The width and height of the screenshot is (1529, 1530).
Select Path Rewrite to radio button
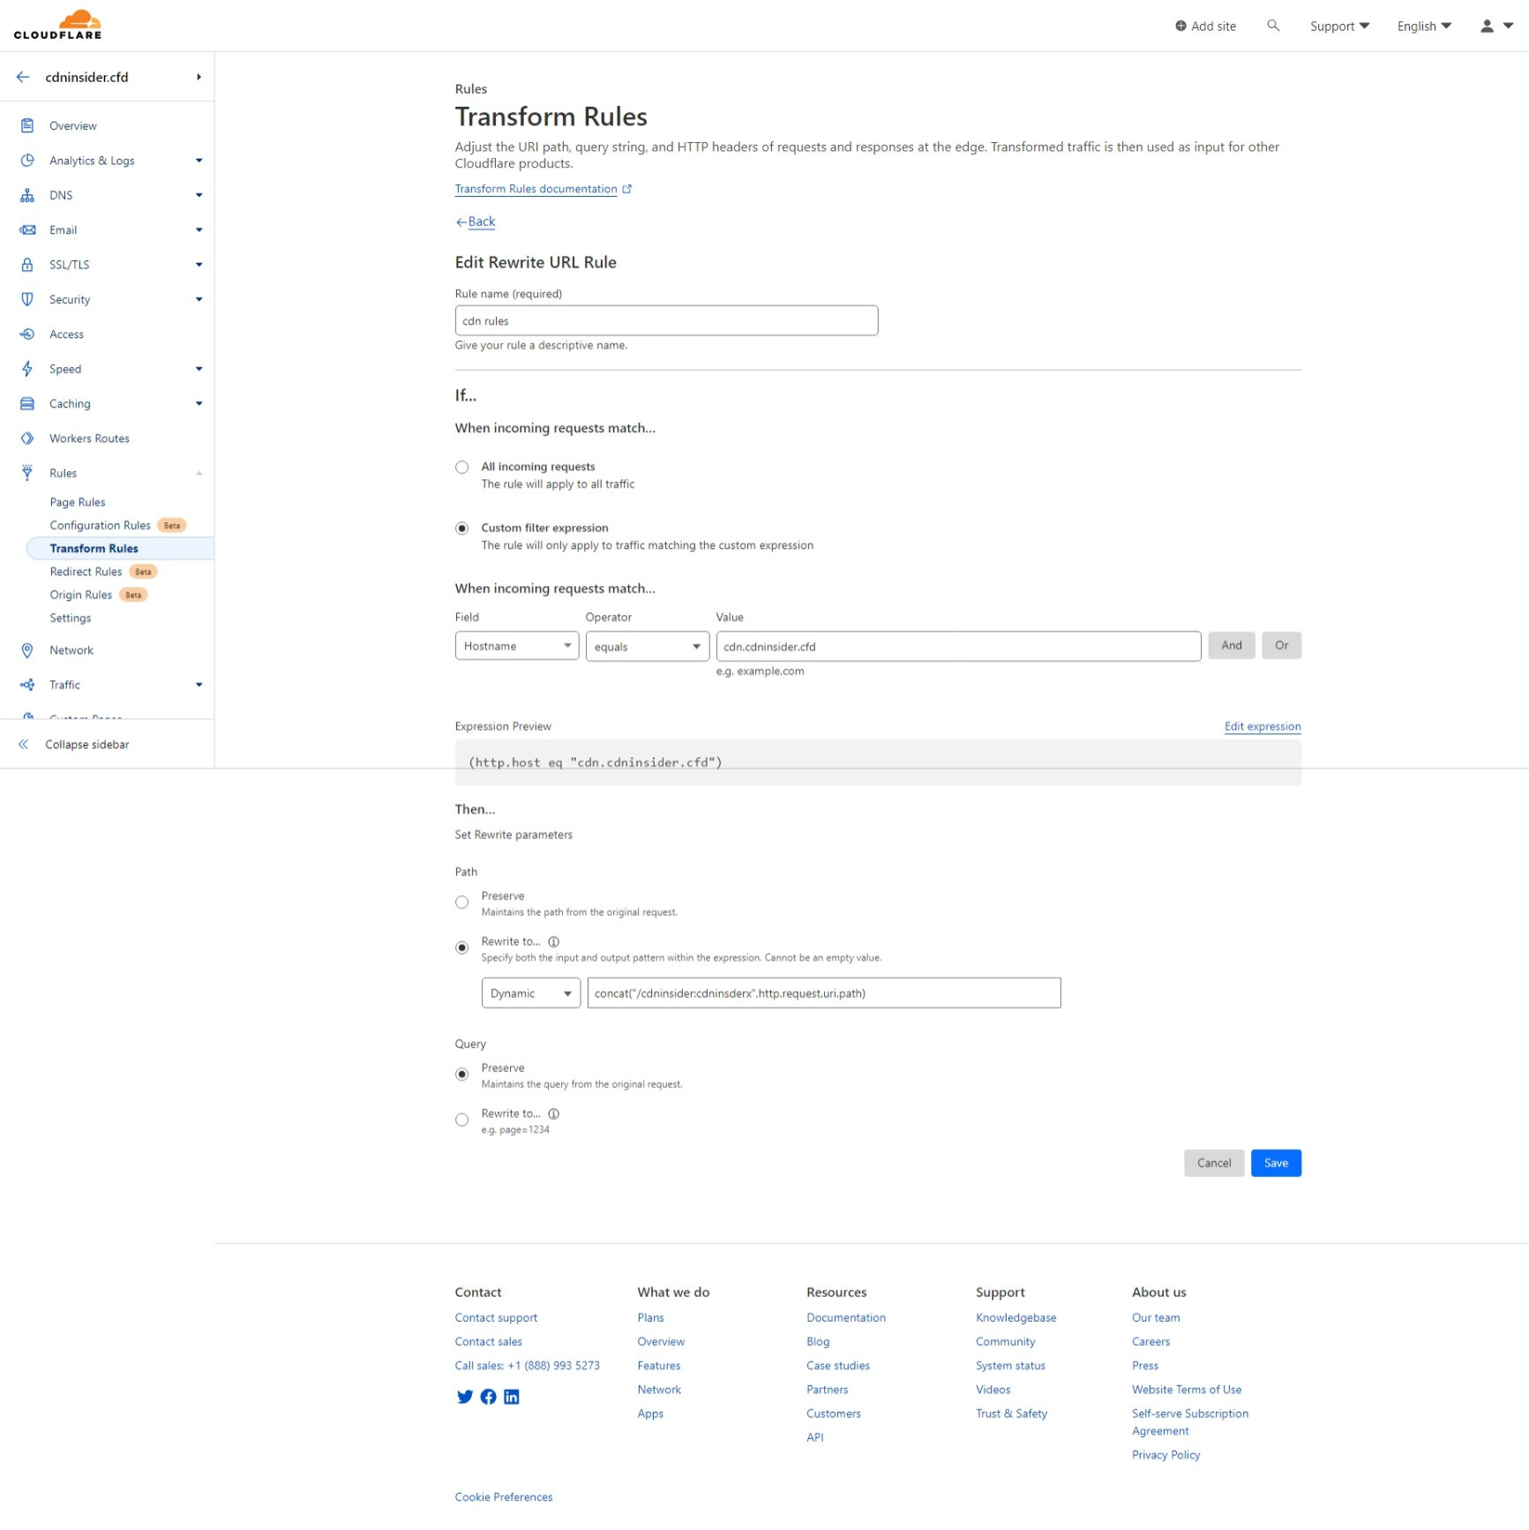click(461, 948)
